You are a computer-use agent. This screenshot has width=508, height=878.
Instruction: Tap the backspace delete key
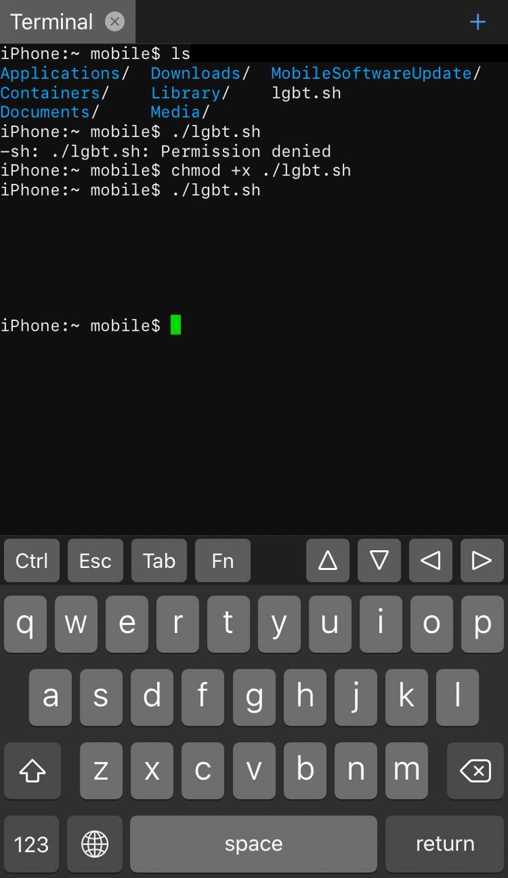475,771
